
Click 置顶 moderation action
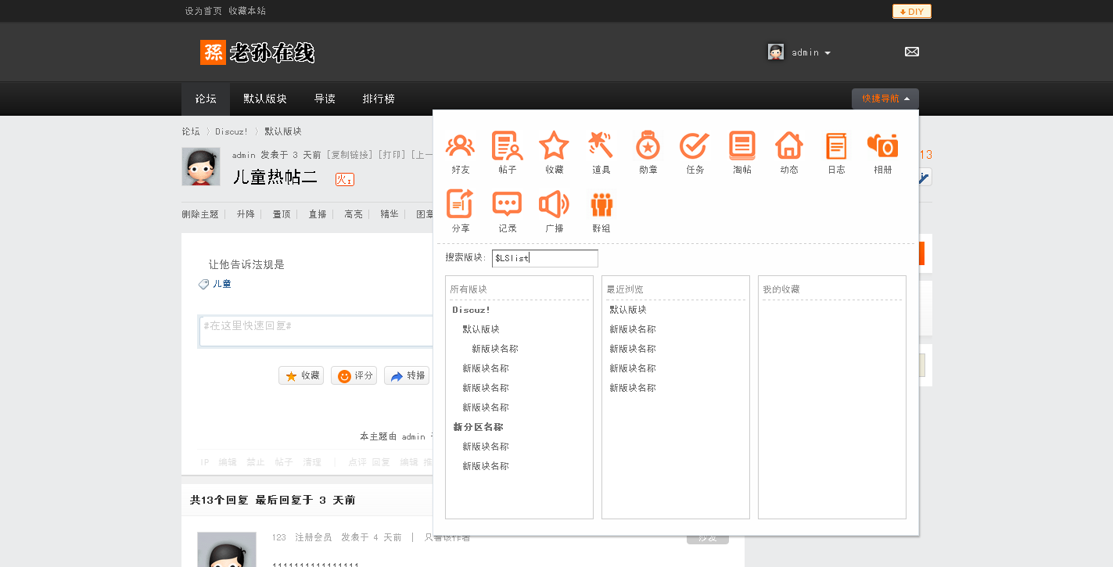tap(282, 214)
